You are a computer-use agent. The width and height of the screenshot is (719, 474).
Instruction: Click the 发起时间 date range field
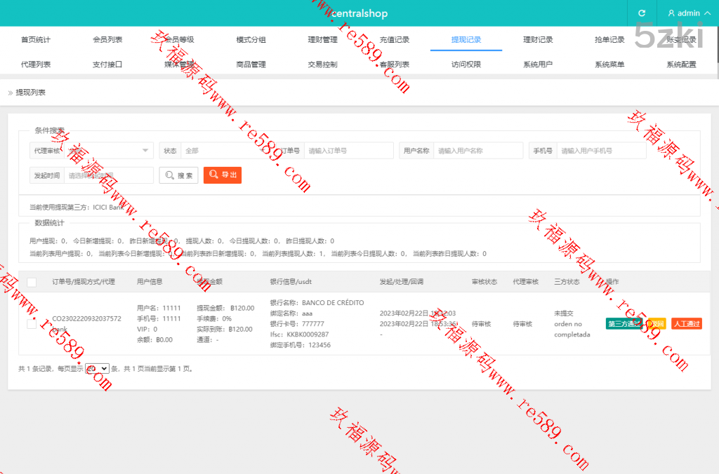click(108, 175)
